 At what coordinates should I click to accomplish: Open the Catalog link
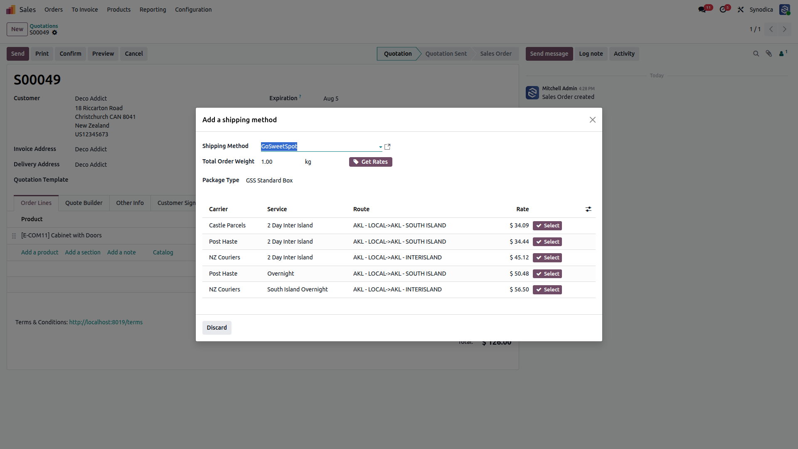point(163,252)
